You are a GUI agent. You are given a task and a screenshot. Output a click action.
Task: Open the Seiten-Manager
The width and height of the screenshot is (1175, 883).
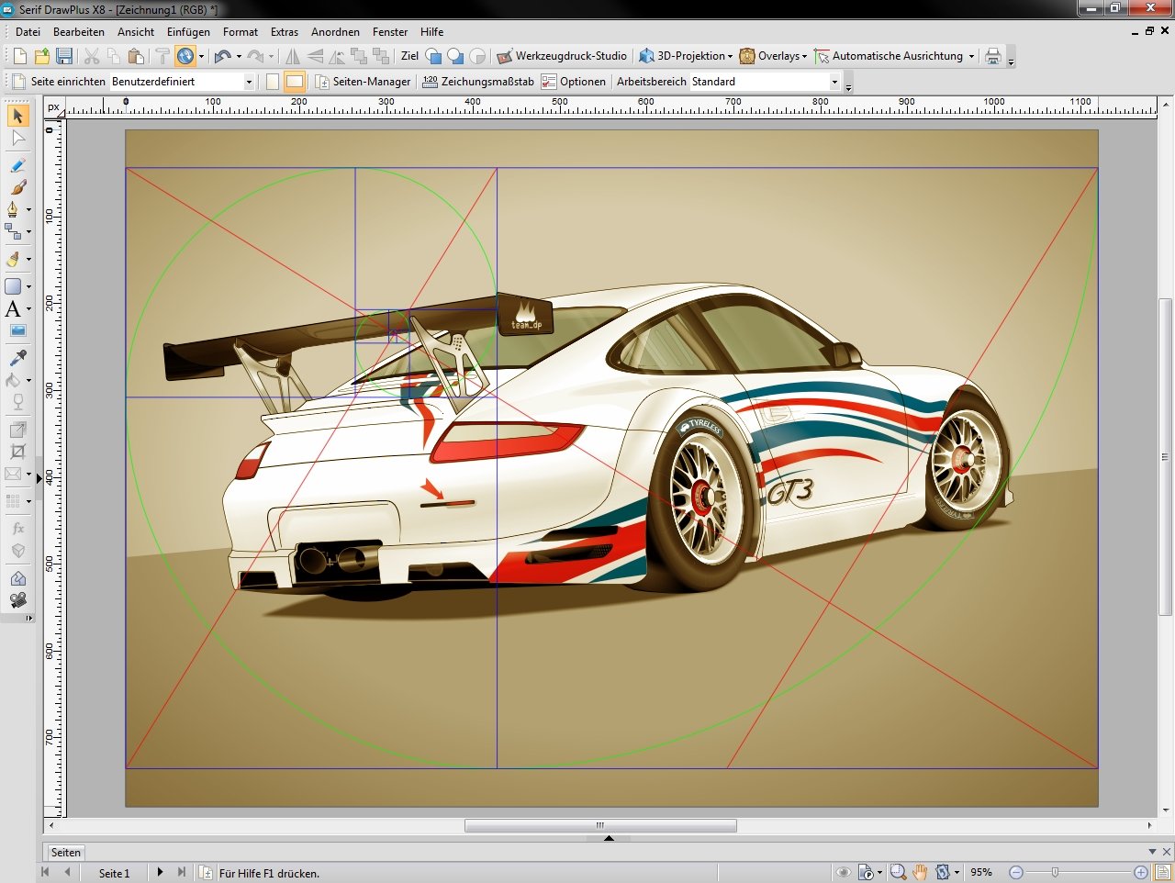tap(363, 82)
